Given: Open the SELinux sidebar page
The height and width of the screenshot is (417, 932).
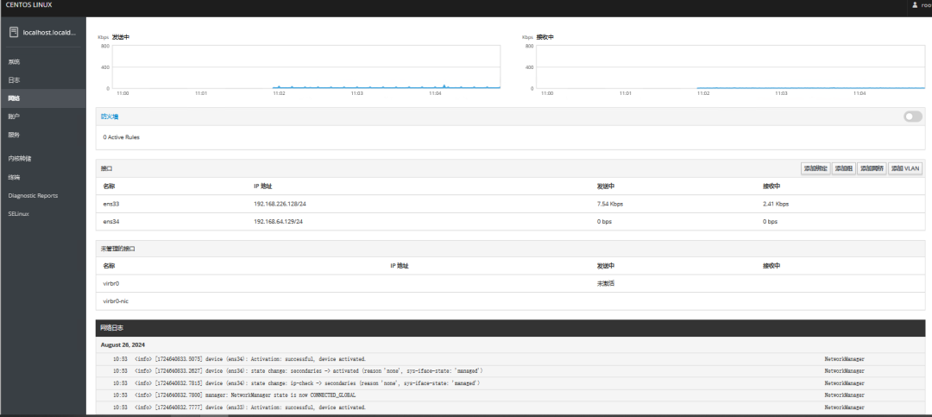Looking at the screenshot, I should tap(18, 213).
